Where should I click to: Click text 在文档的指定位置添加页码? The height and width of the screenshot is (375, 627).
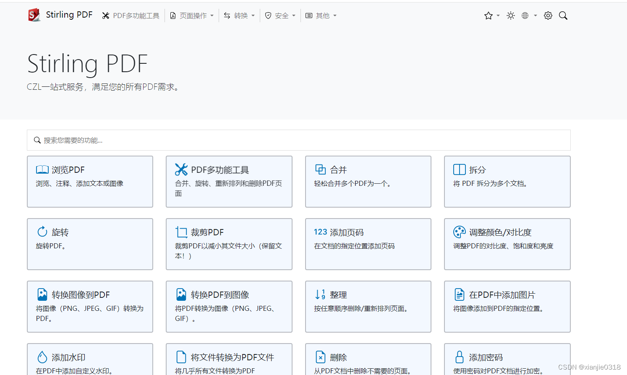pos(354,246)
